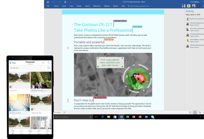Tap the plus add icon on phone

(x=43, y=63)
